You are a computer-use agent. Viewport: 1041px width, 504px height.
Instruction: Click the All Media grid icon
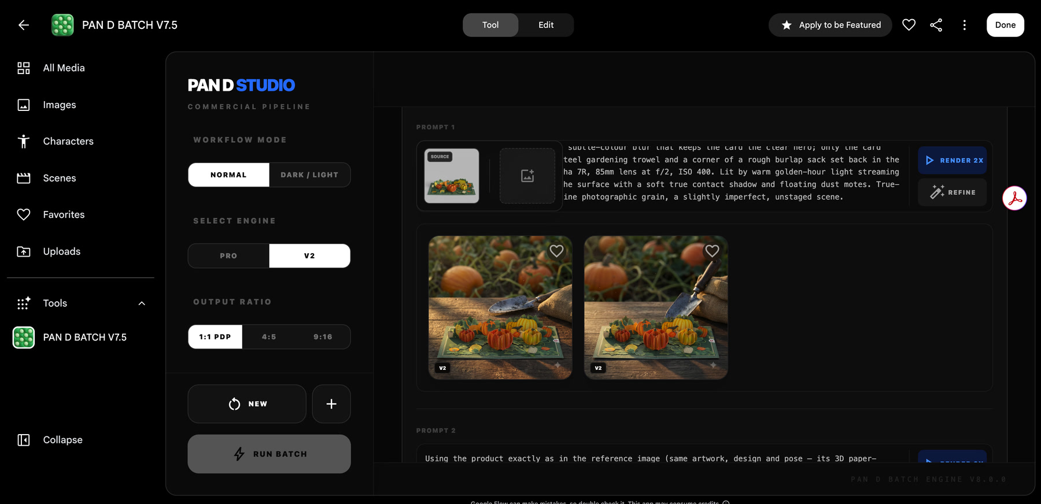[x=24, y=68]
